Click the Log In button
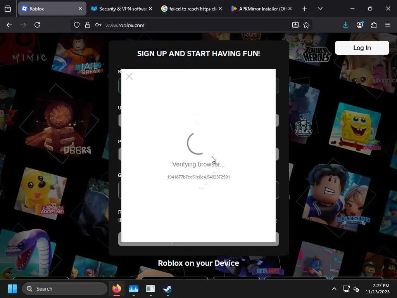 362,48
